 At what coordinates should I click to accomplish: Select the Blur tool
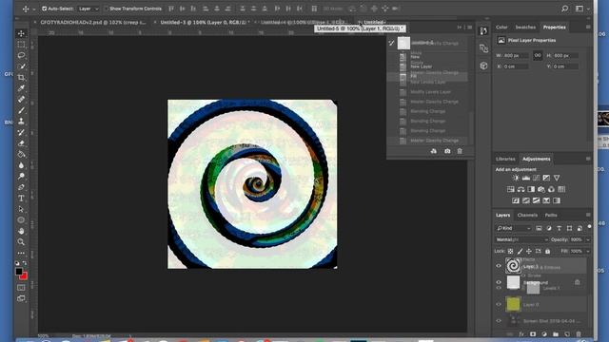tap(21, 165)
